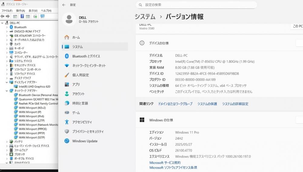Viewport: 303px width, 172px height.
Task: Open the 操作(A) menu in Device Manager
Action: point(20,11)
